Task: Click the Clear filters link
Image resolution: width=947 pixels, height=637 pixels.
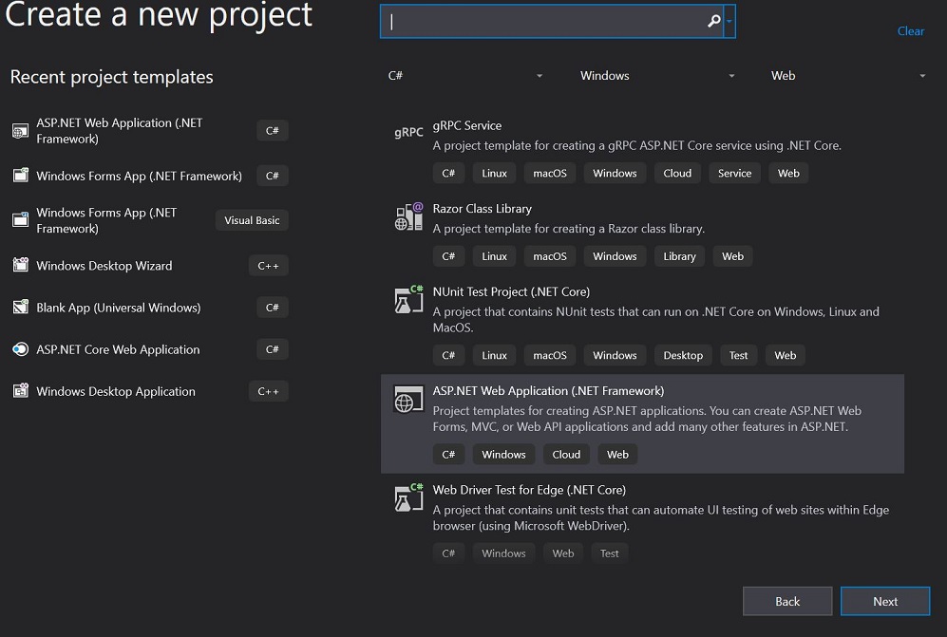Action: (910, 31)
